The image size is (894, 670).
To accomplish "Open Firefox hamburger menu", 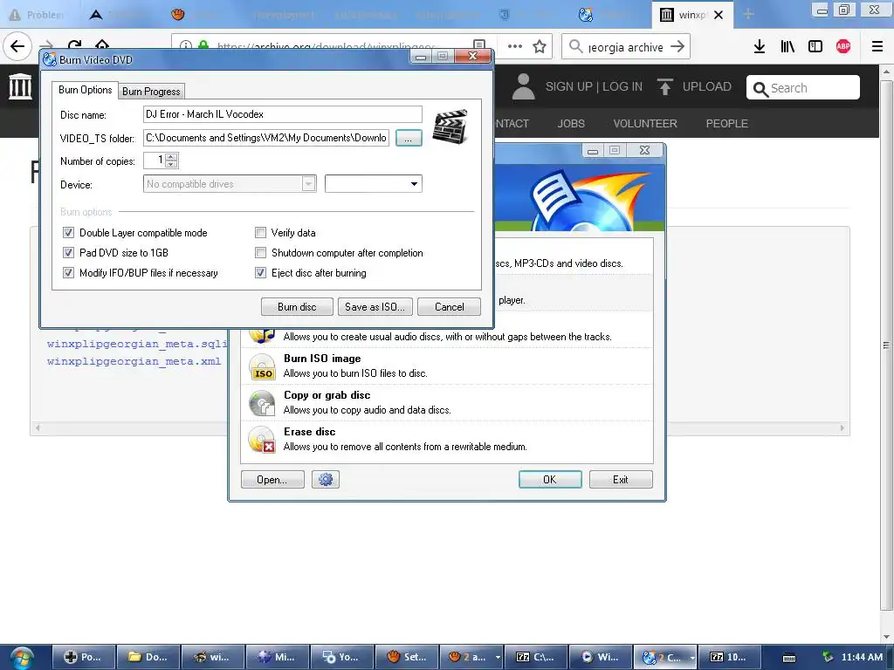I will pos(877,47).
